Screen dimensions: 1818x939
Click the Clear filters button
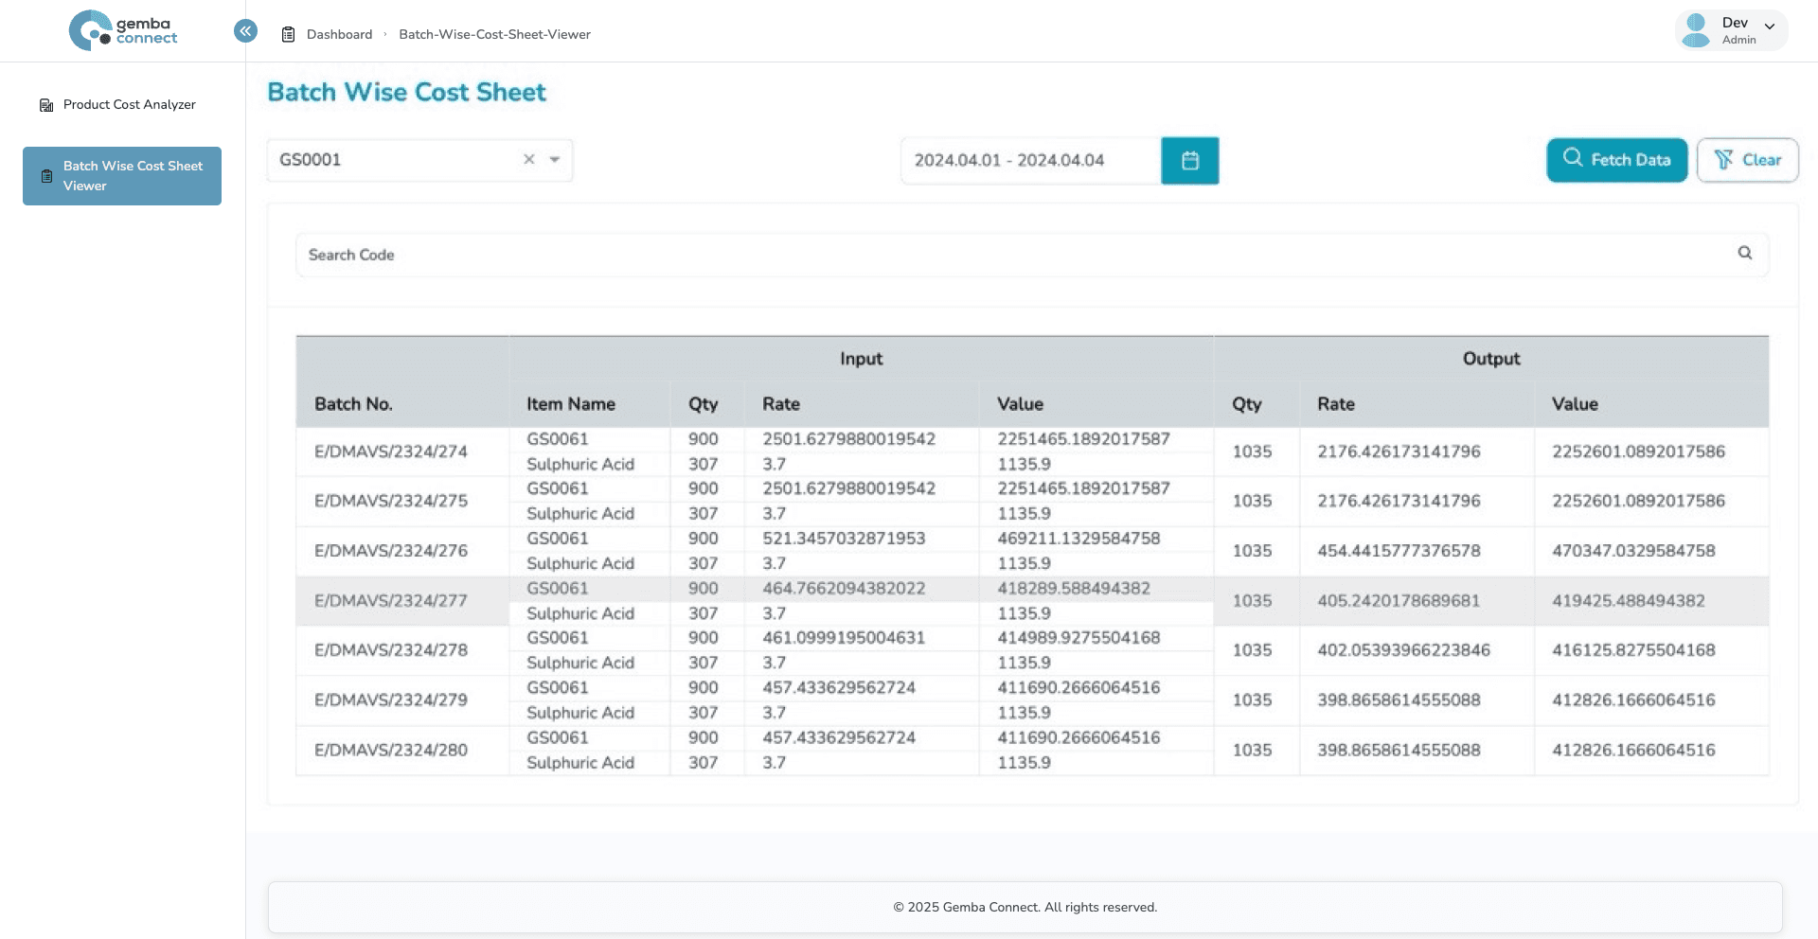(x=1748, y=160)
